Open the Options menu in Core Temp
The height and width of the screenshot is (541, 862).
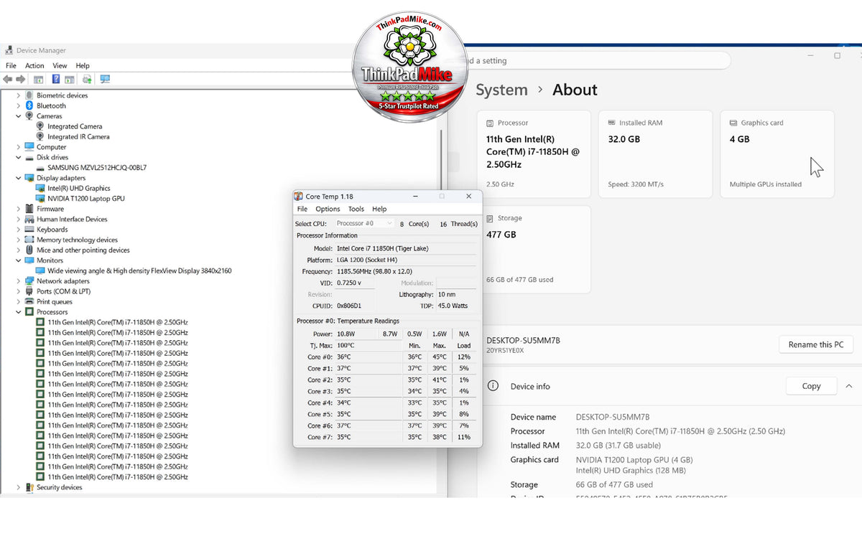pyautogui.click(x=328, y=209)
